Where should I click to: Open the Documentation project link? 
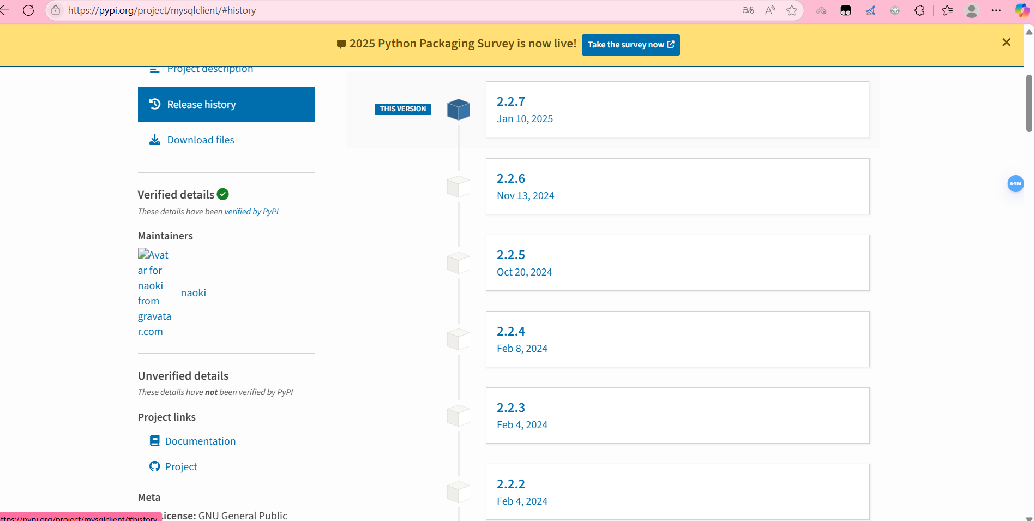point(201,441)
